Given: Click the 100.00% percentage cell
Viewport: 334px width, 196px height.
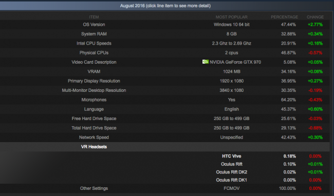Looking at the screenshot, I should pyautogui.click(x=287, y=188).
